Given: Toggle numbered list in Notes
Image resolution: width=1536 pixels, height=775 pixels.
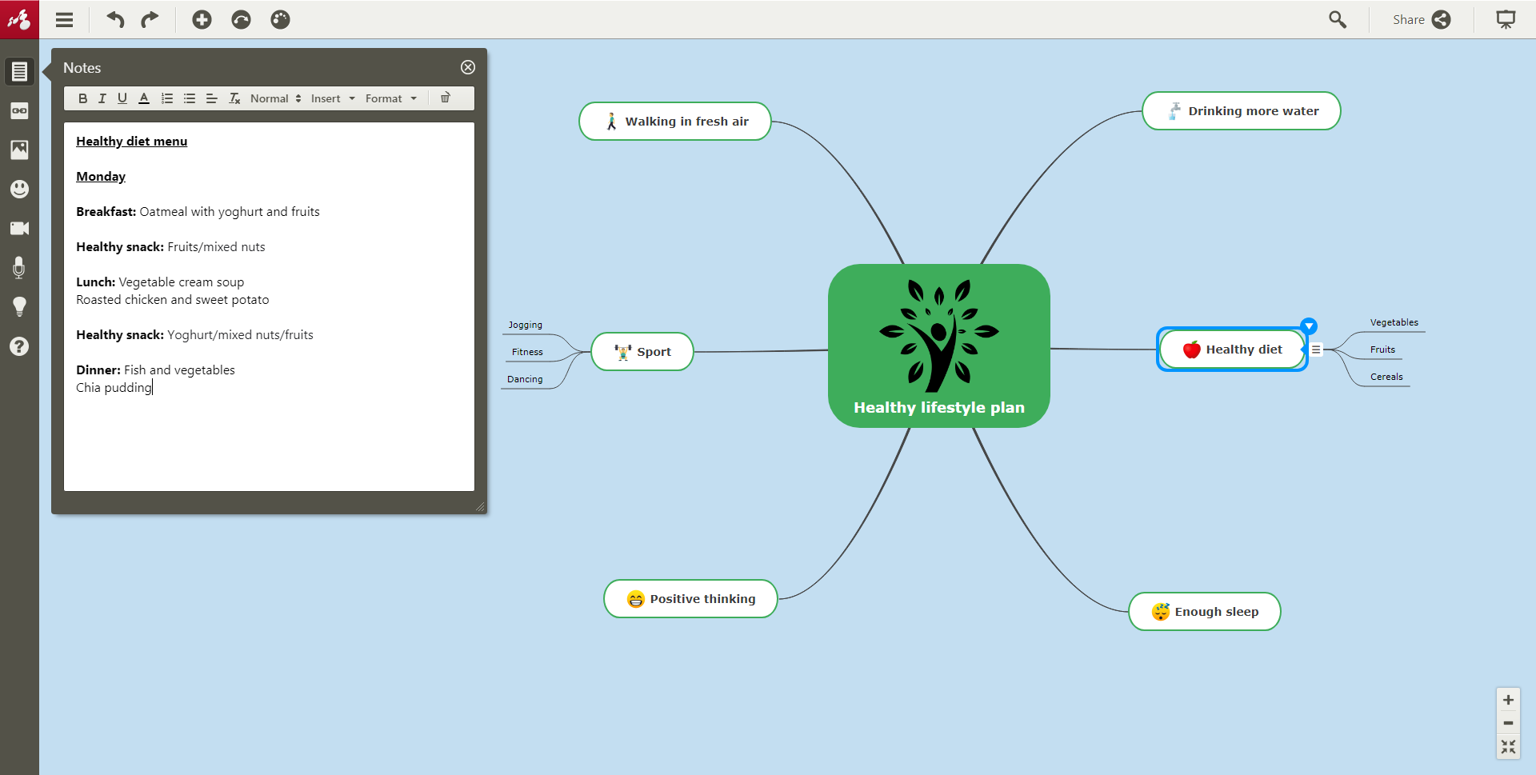Looking at the screenshot, I should (x=167, y=98).
